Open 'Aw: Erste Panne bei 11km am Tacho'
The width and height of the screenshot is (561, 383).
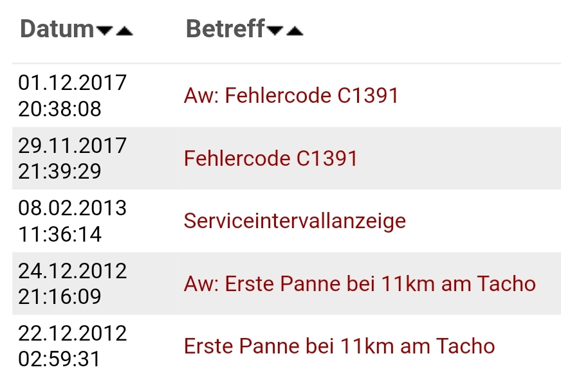359,283
